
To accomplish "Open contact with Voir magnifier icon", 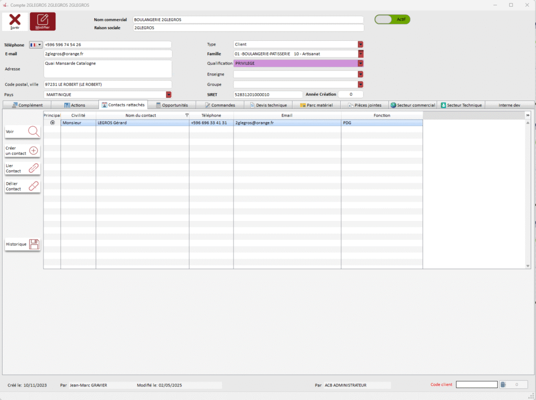I will point(33,132).
